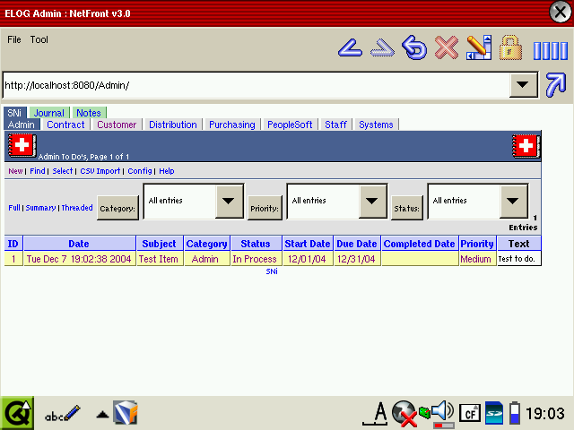Image resolution: width=574 pixels, height=430 pixels.
Task: Stop loading with the red X icon
Action: pyautogui.click(x=447, y=47)
